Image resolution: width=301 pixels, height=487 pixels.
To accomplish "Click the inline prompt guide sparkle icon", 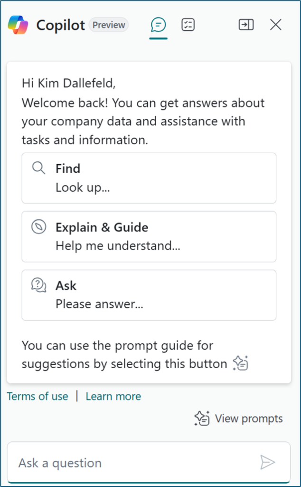I will coord(241,364).
